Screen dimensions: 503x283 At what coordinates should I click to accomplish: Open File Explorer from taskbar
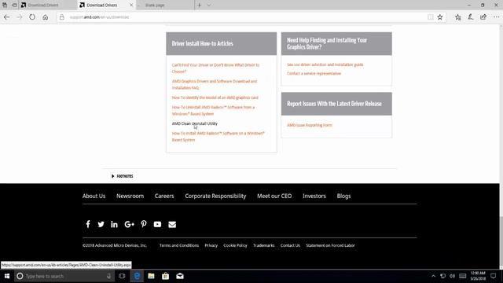coord(151,276)
